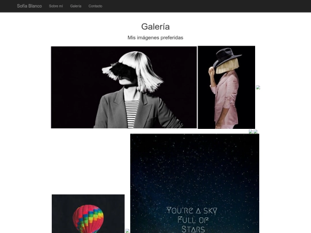Click the rainbow hot air balloon itself
311x233 pixels.
point(88,219)
